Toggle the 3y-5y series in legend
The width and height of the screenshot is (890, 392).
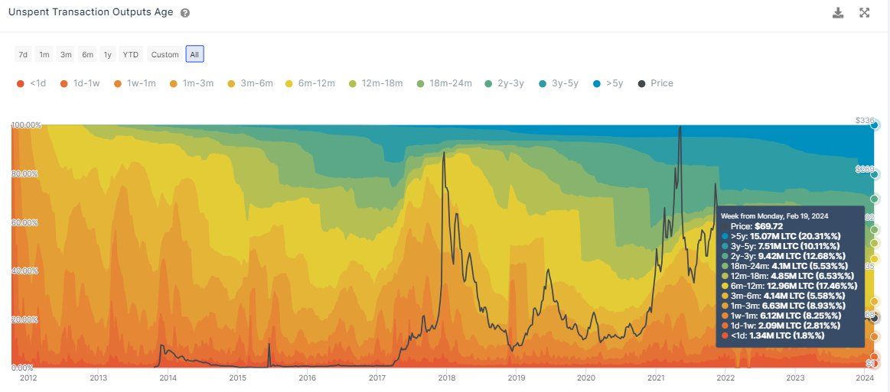(x=558, y=83)
